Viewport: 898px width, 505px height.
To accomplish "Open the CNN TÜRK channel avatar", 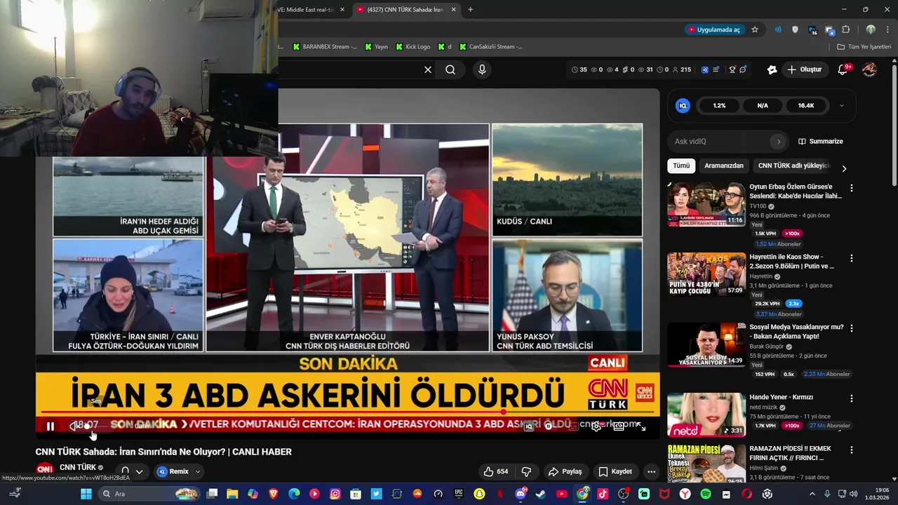I will [44, 469].
